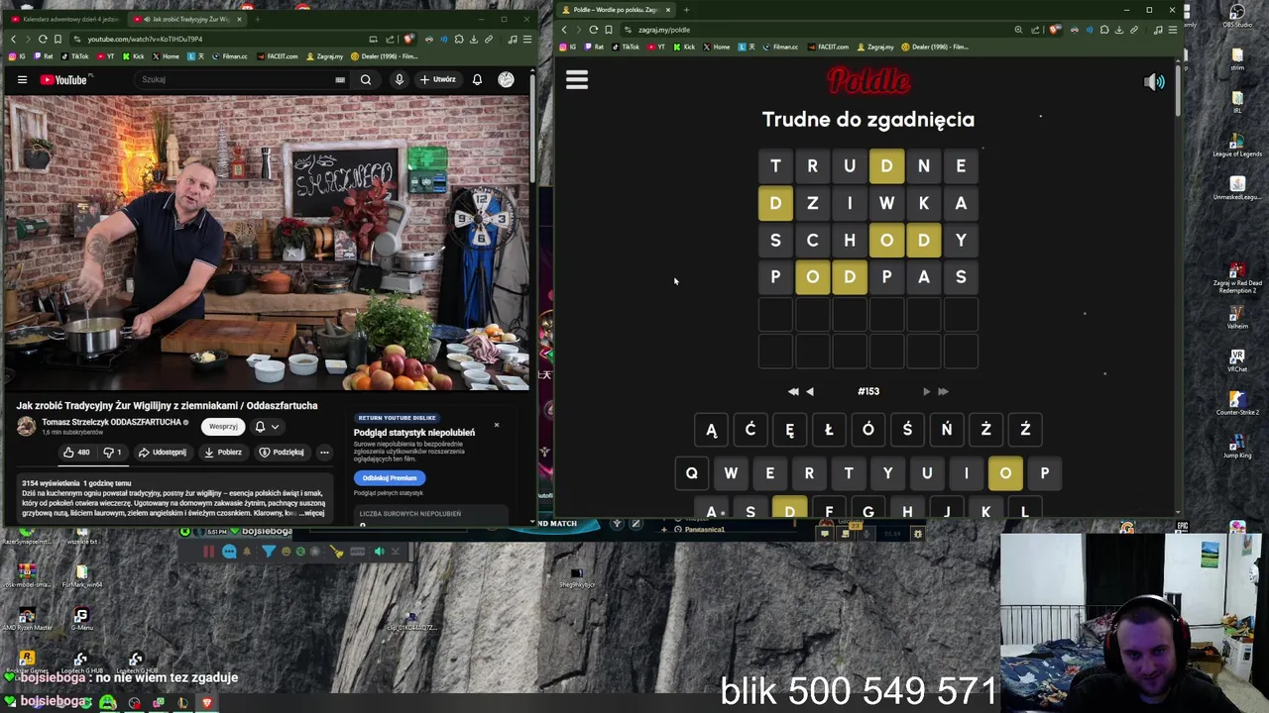This screenshot has height=713, width=1269.
Task: Open the Poldle window browser main menu
Action: click(x=1172, y=30)
